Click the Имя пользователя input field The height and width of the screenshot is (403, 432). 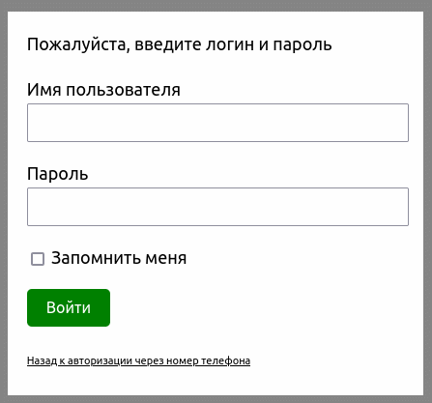[217, 123]
